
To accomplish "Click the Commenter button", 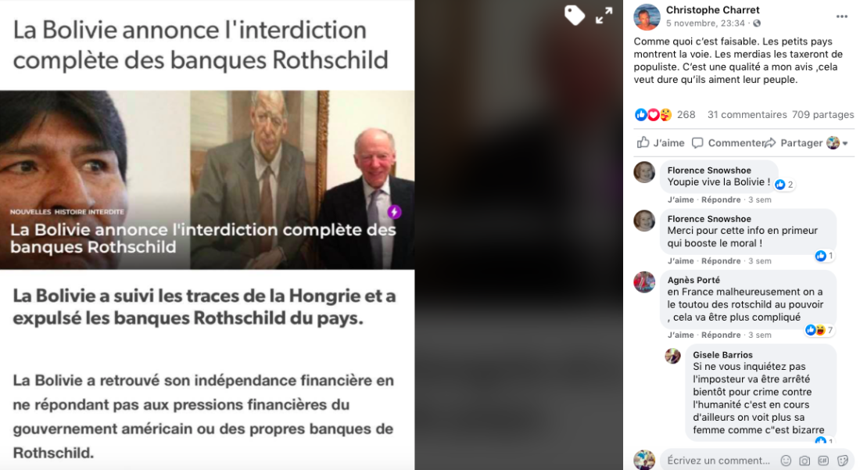I will [728, 142].
